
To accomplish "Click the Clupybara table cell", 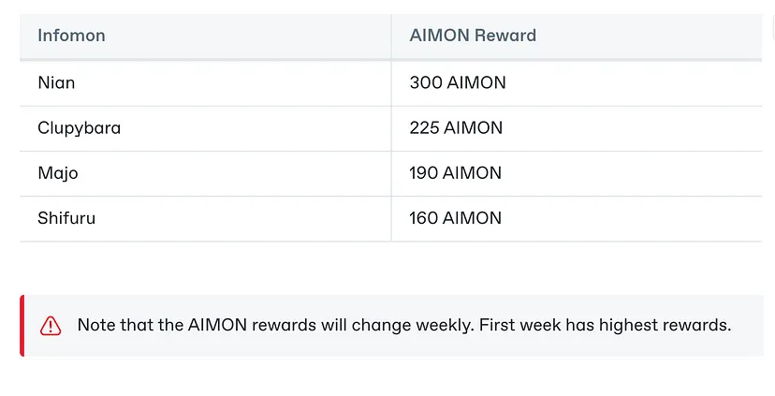I will [x=206, y=128].
